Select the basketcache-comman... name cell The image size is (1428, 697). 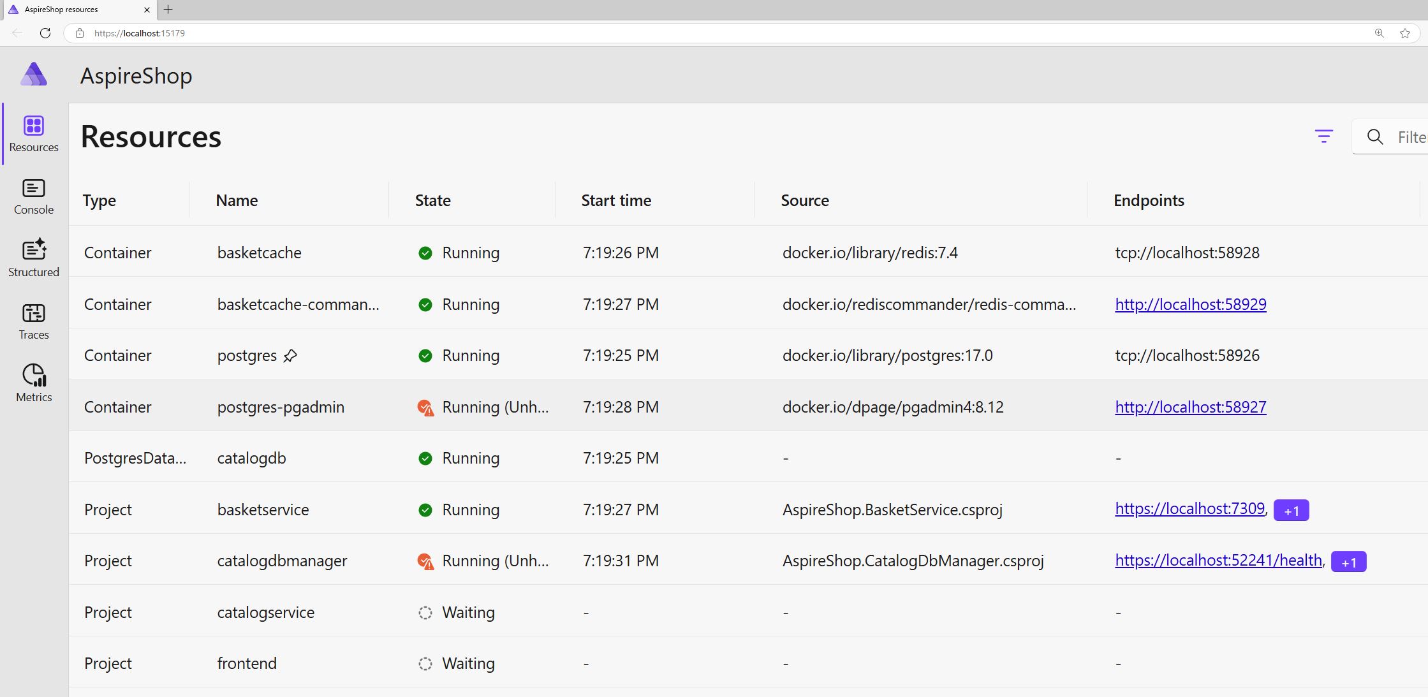[x=298, y=304]
